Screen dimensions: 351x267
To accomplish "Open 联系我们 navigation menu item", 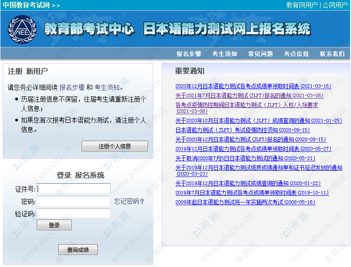I will point(332,54).
